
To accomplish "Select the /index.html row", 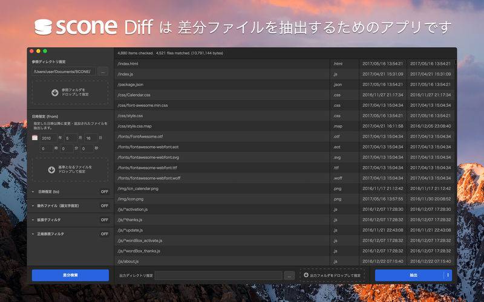I will (x=285, y=64).
